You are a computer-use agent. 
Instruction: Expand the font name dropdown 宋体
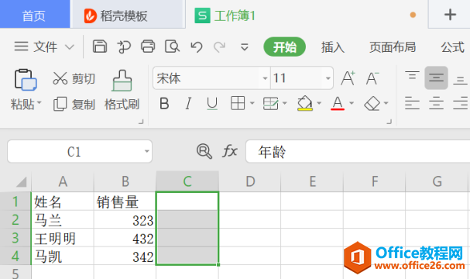(265, 78)
